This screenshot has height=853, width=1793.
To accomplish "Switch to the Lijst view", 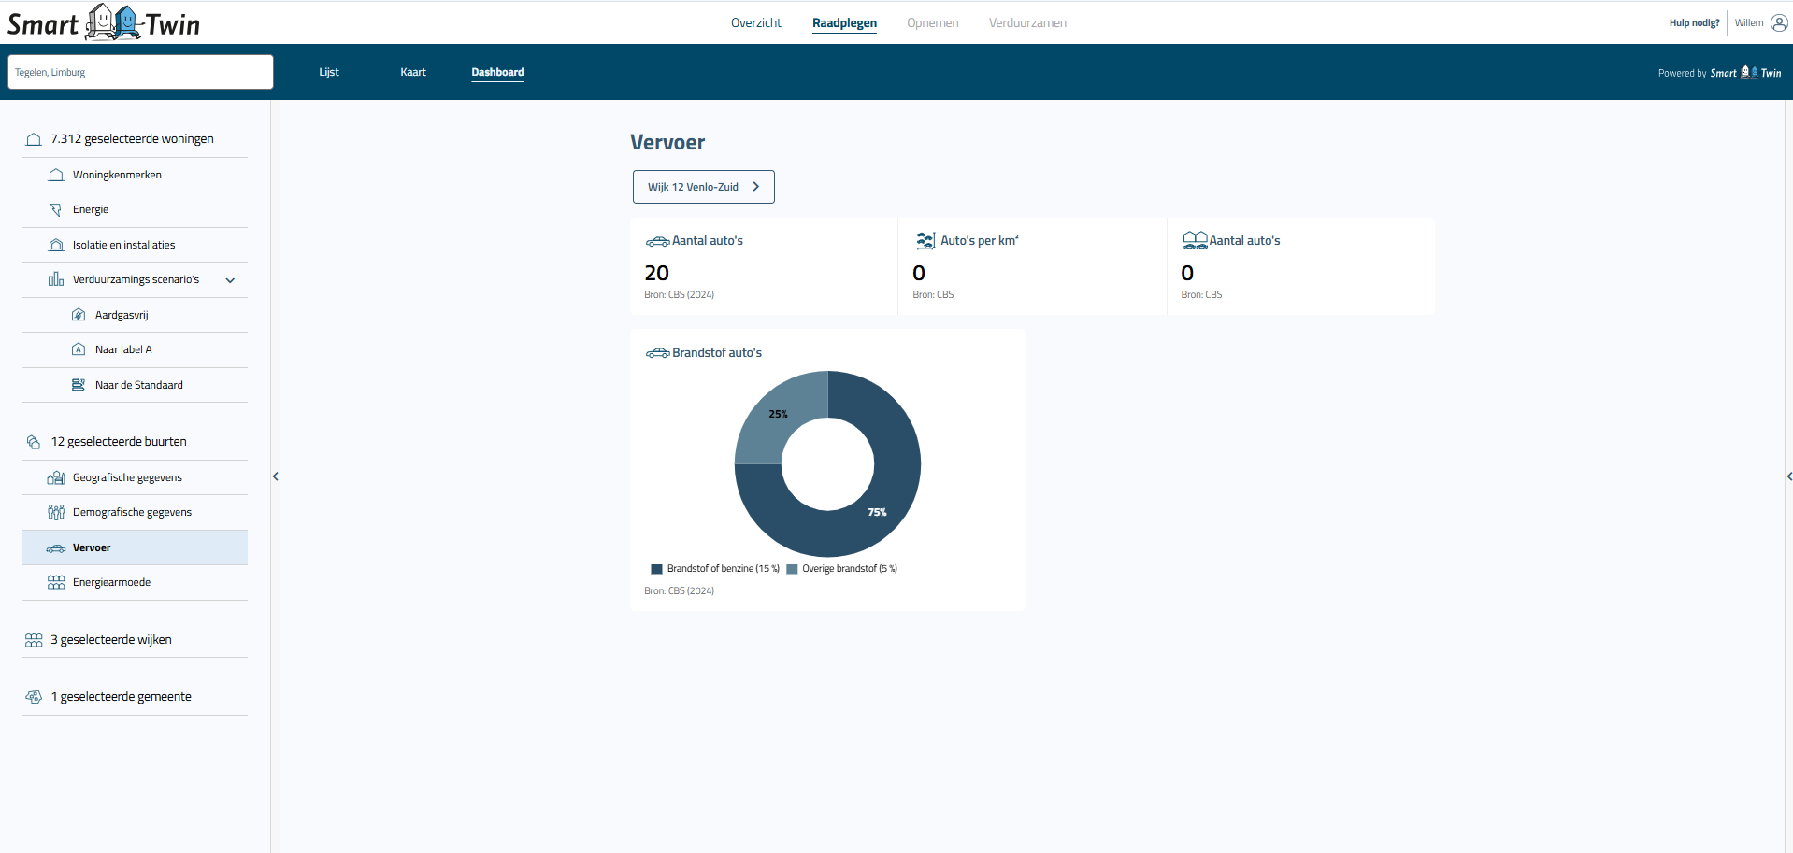I will [x=328, y=72].
